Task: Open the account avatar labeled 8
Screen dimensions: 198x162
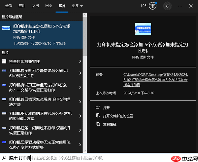Action: (167, 6)
